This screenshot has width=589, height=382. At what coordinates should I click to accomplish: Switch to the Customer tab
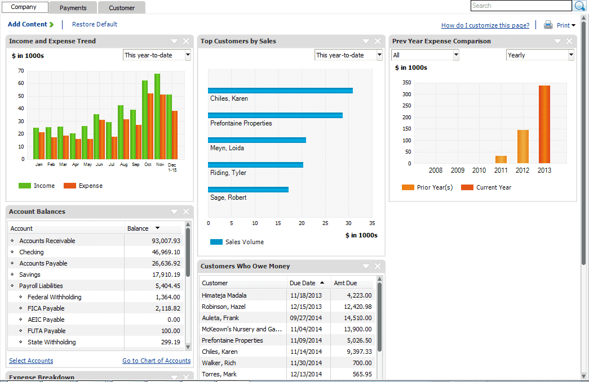122,8
